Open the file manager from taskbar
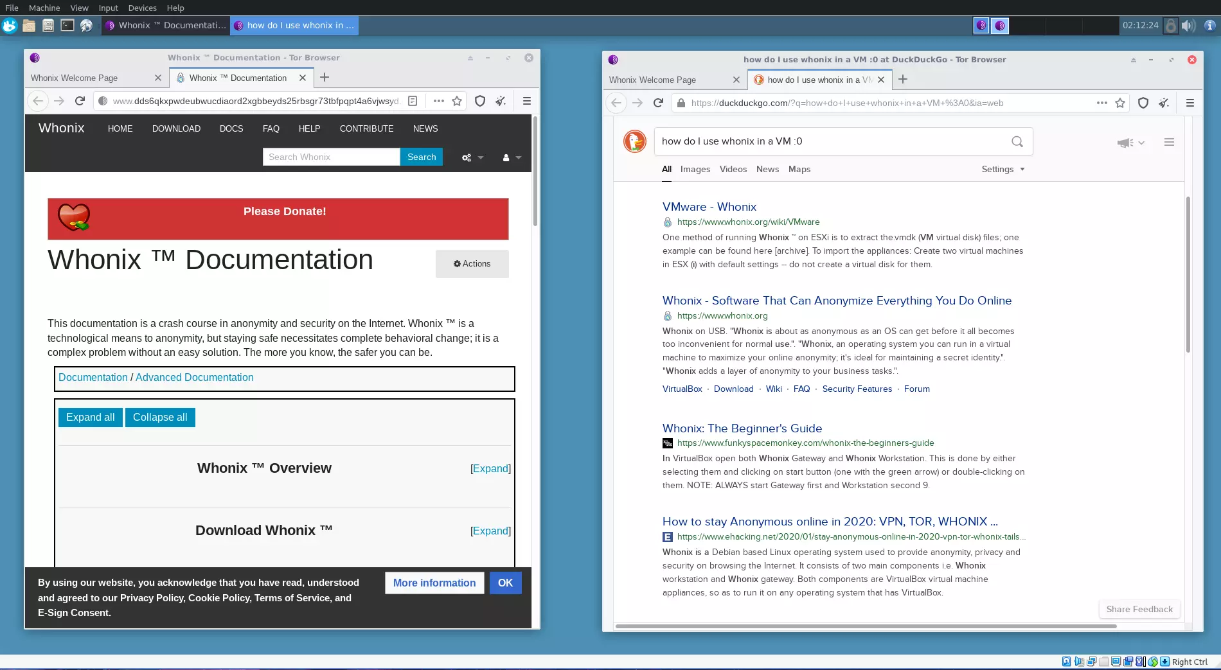The image size is (1221, 670). (x=29, y=25)
